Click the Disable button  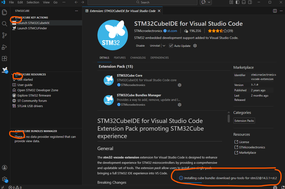click(x=140, y=46)
